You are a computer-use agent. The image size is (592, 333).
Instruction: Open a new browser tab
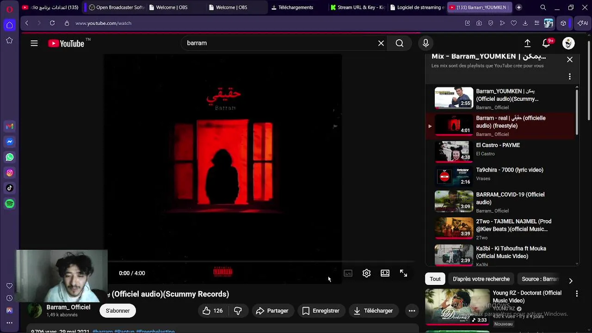tap(519, 7)
